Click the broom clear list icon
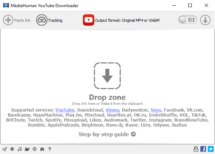This screenshot has width=215, height=154. pos(5,149)
